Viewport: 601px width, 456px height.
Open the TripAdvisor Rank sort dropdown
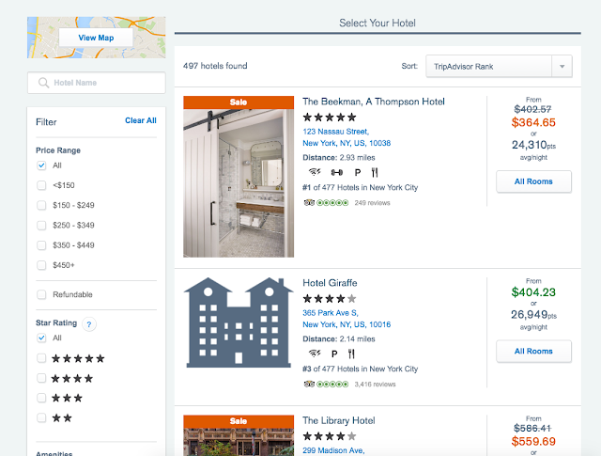pyautogui.click(x=499, y=67)
